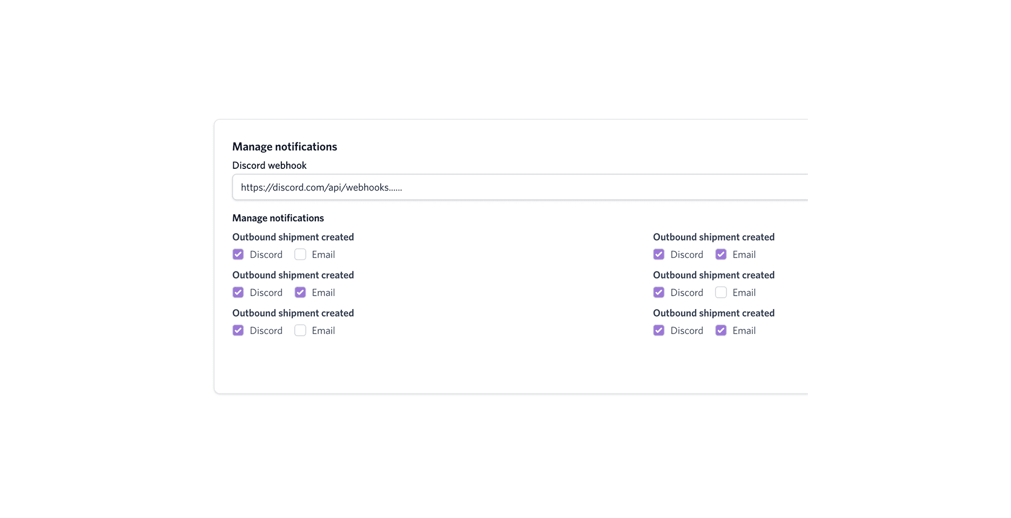This screenshot has height=518, width=1011.
Task: Click the "Discord webhook" field label
Action: pos(269,166)
